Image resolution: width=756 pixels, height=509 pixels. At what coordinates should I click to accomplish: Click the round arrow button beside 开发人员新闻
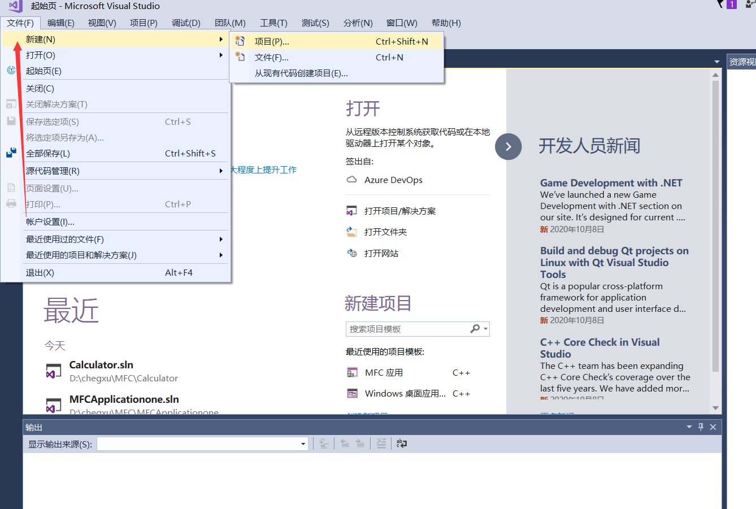[509, 146]
